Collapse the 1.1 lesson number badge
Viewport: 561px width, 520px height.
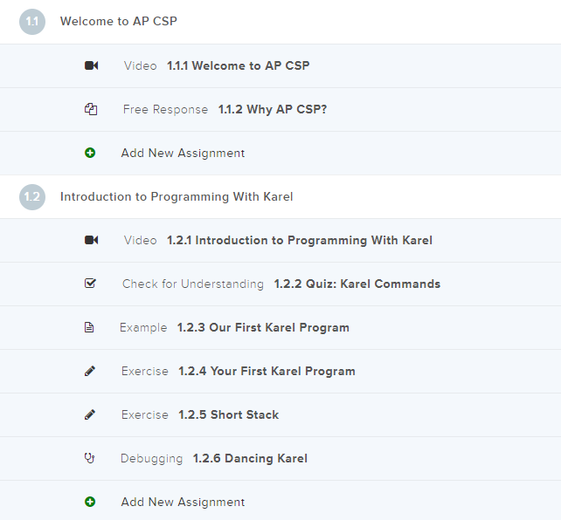32,22
